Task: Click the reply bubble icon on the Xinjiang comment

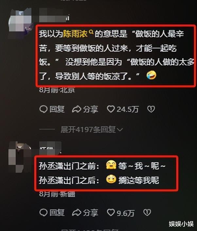Action: pyautogui.click(x=44, y=213)
